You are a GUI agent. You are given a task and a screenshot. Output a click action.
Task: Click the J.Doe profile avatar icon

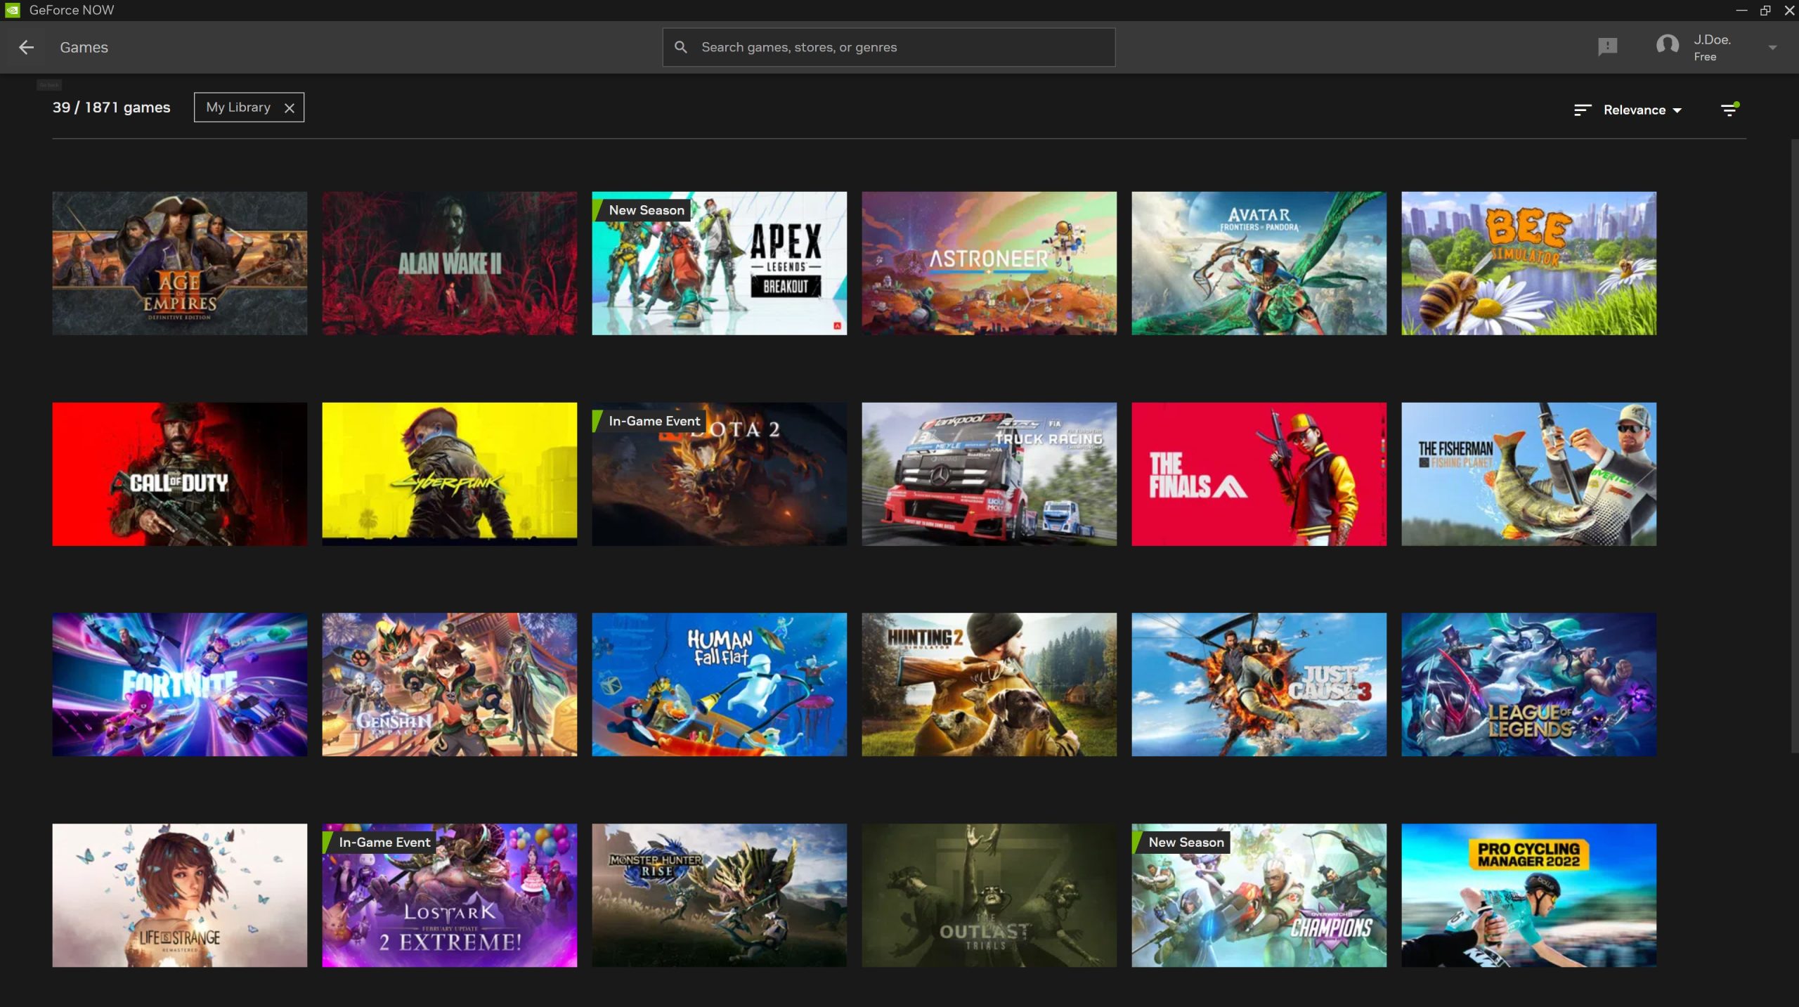pyautogui.click(x=1667, y=46)
